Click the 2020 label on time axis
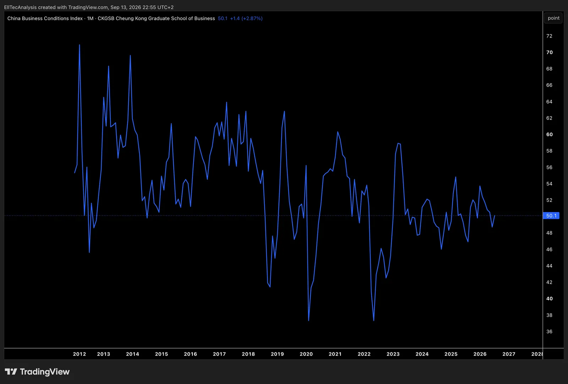568x384 pixels. click(x=306, y=354)
